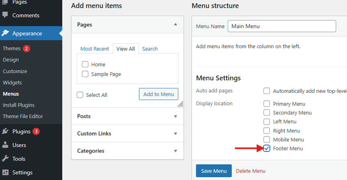Enable the Primary Menu display location
Image resolution: width=347 pixels, height=180 pixels.
click(267, 104)
